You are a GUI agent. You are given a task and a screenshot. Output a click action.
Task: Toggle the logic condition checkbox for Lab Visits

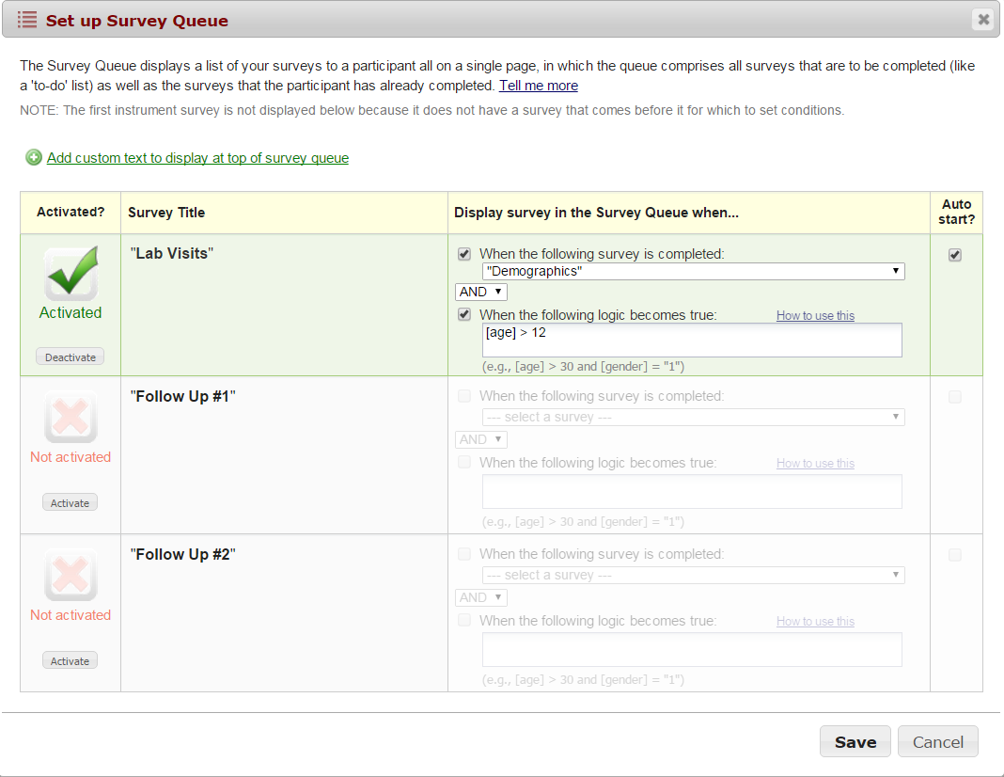(464, 315)
